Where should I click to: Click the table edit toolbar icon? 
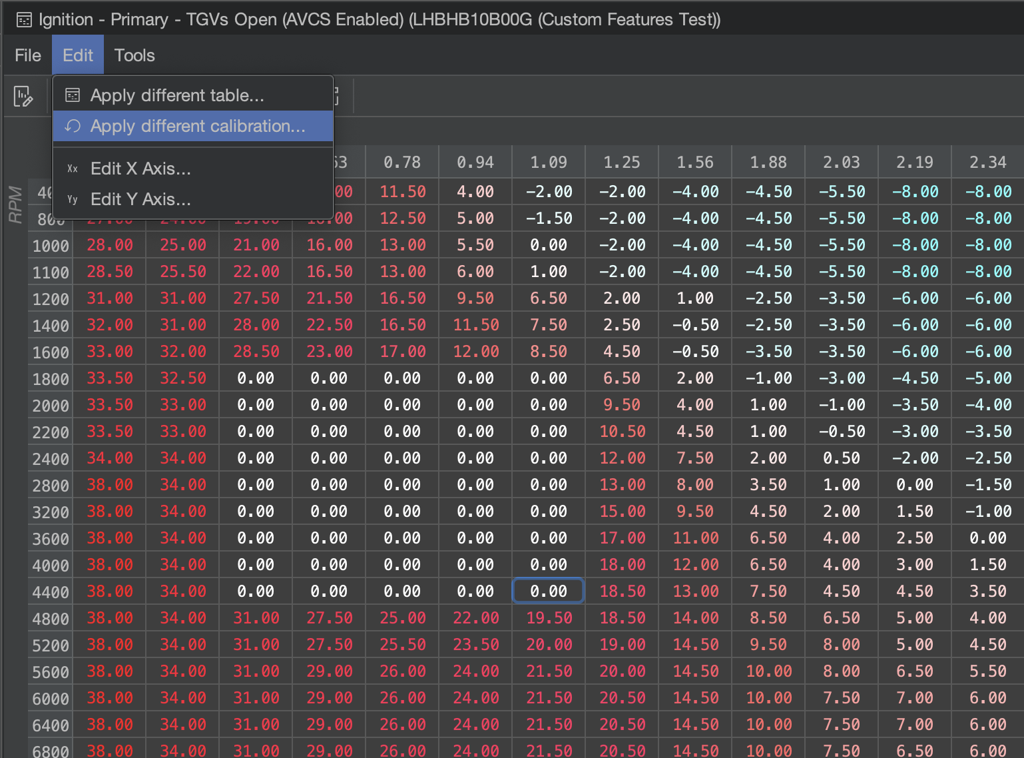pos(23,97)
